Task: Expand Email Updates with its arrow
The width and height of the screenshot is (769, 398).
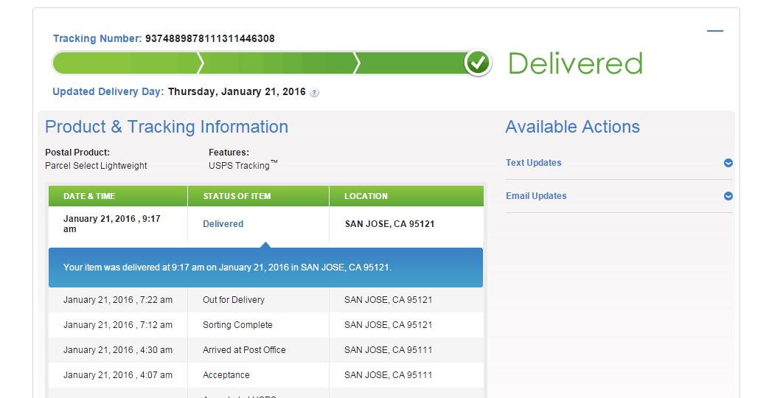Action: coord(728,196)
